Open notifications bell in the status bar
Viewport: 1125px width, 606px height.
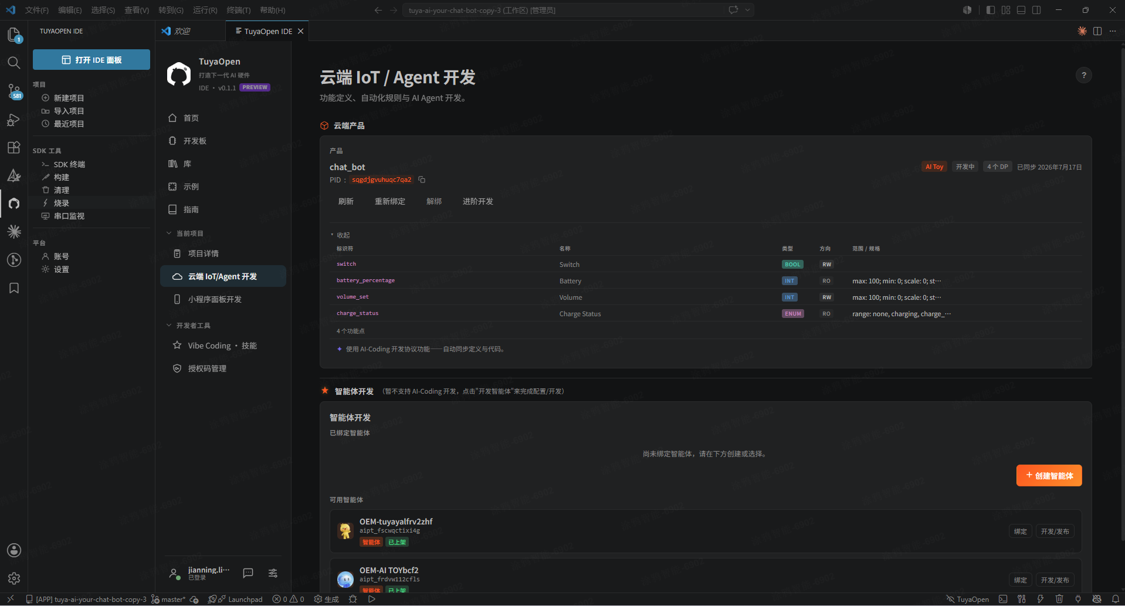click(x=1116, y=599)
